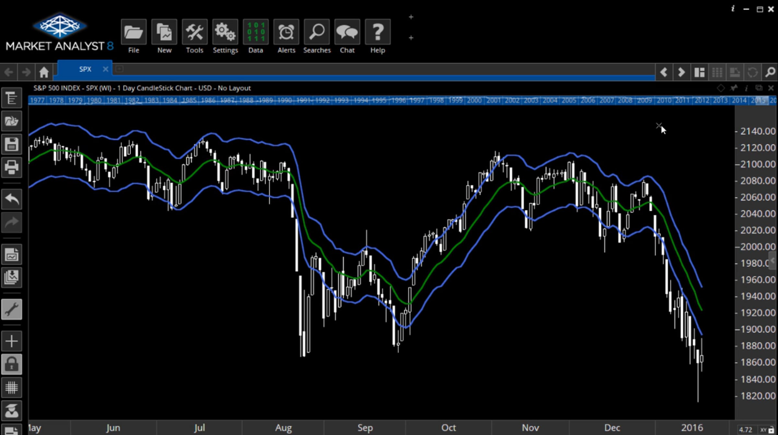Open the Alerts alarm clock icon
778x435 pixels.
(286, 32)
